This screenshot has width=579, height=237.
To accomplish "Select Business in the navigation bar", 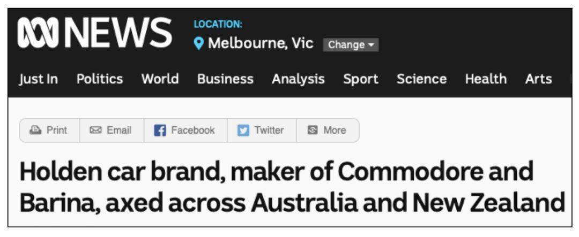I will click(x=225, y=79).
